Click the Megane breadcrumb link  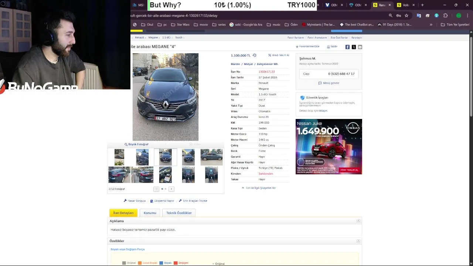pos(153,37)
